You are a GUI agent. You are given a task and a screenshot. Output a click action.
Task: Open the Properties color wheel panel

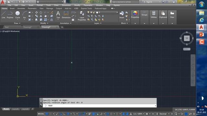135,15
